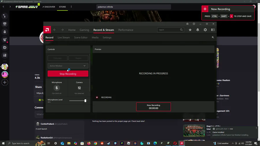Click the add community plus icon
Image resolution: width=260 pixels, height=146 pixels.
[x=5, y=83]
